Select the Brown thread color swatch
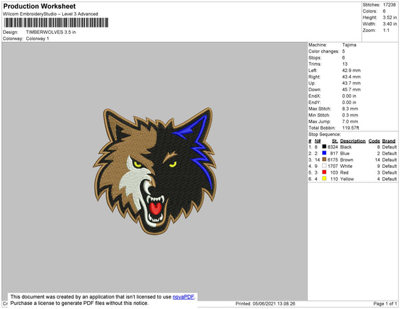The image size is (400, 309). point(324,159)
